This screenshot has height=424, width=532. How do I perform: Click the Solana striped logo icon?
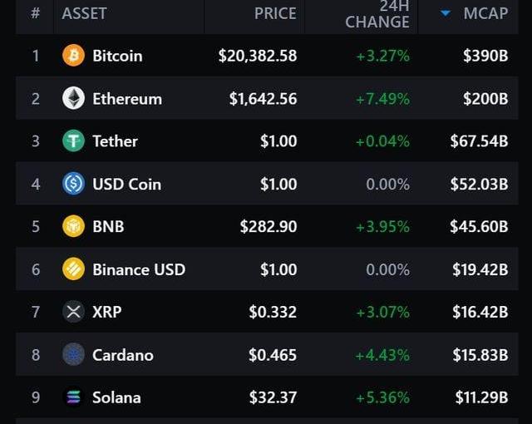[x=73, y=397]
